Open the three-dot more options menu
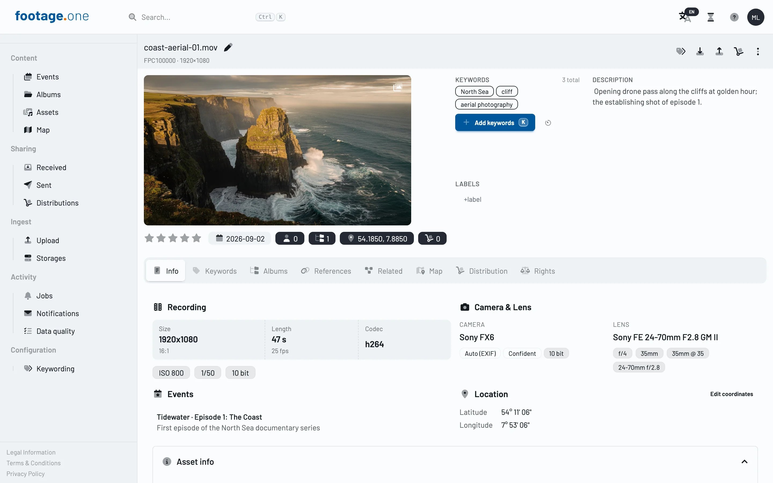Viewport: 773px width, 483px height. (x=758, y=52)
